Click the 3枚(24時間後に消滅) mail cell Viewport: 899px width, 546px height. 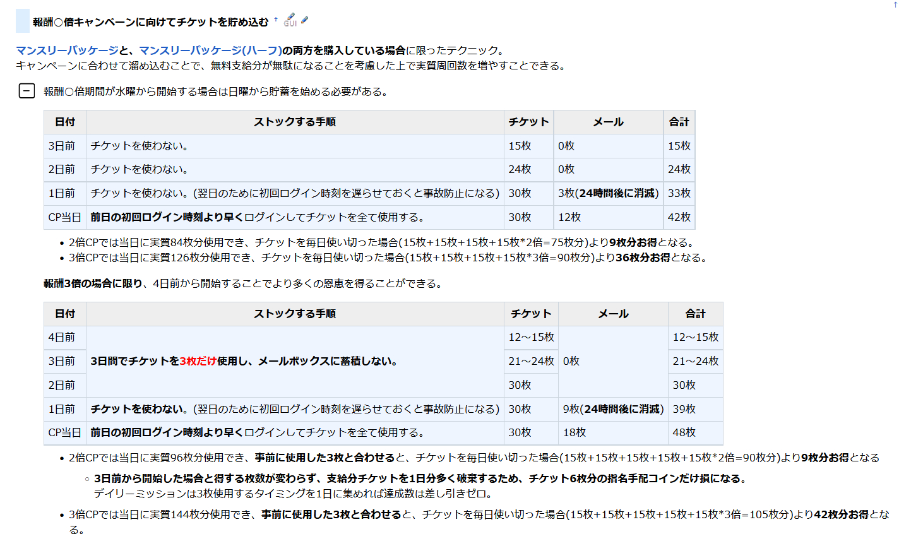608,193
